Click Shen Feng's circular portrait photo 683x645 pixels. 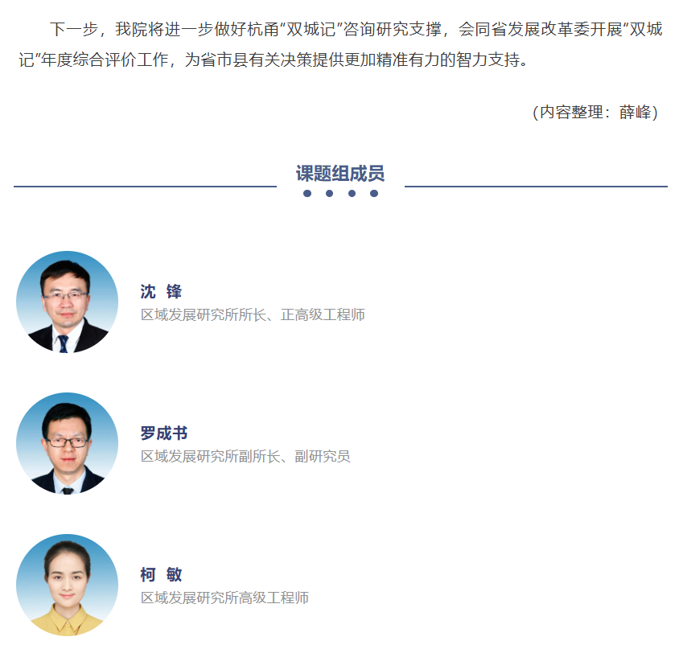(x=67, y=302)
